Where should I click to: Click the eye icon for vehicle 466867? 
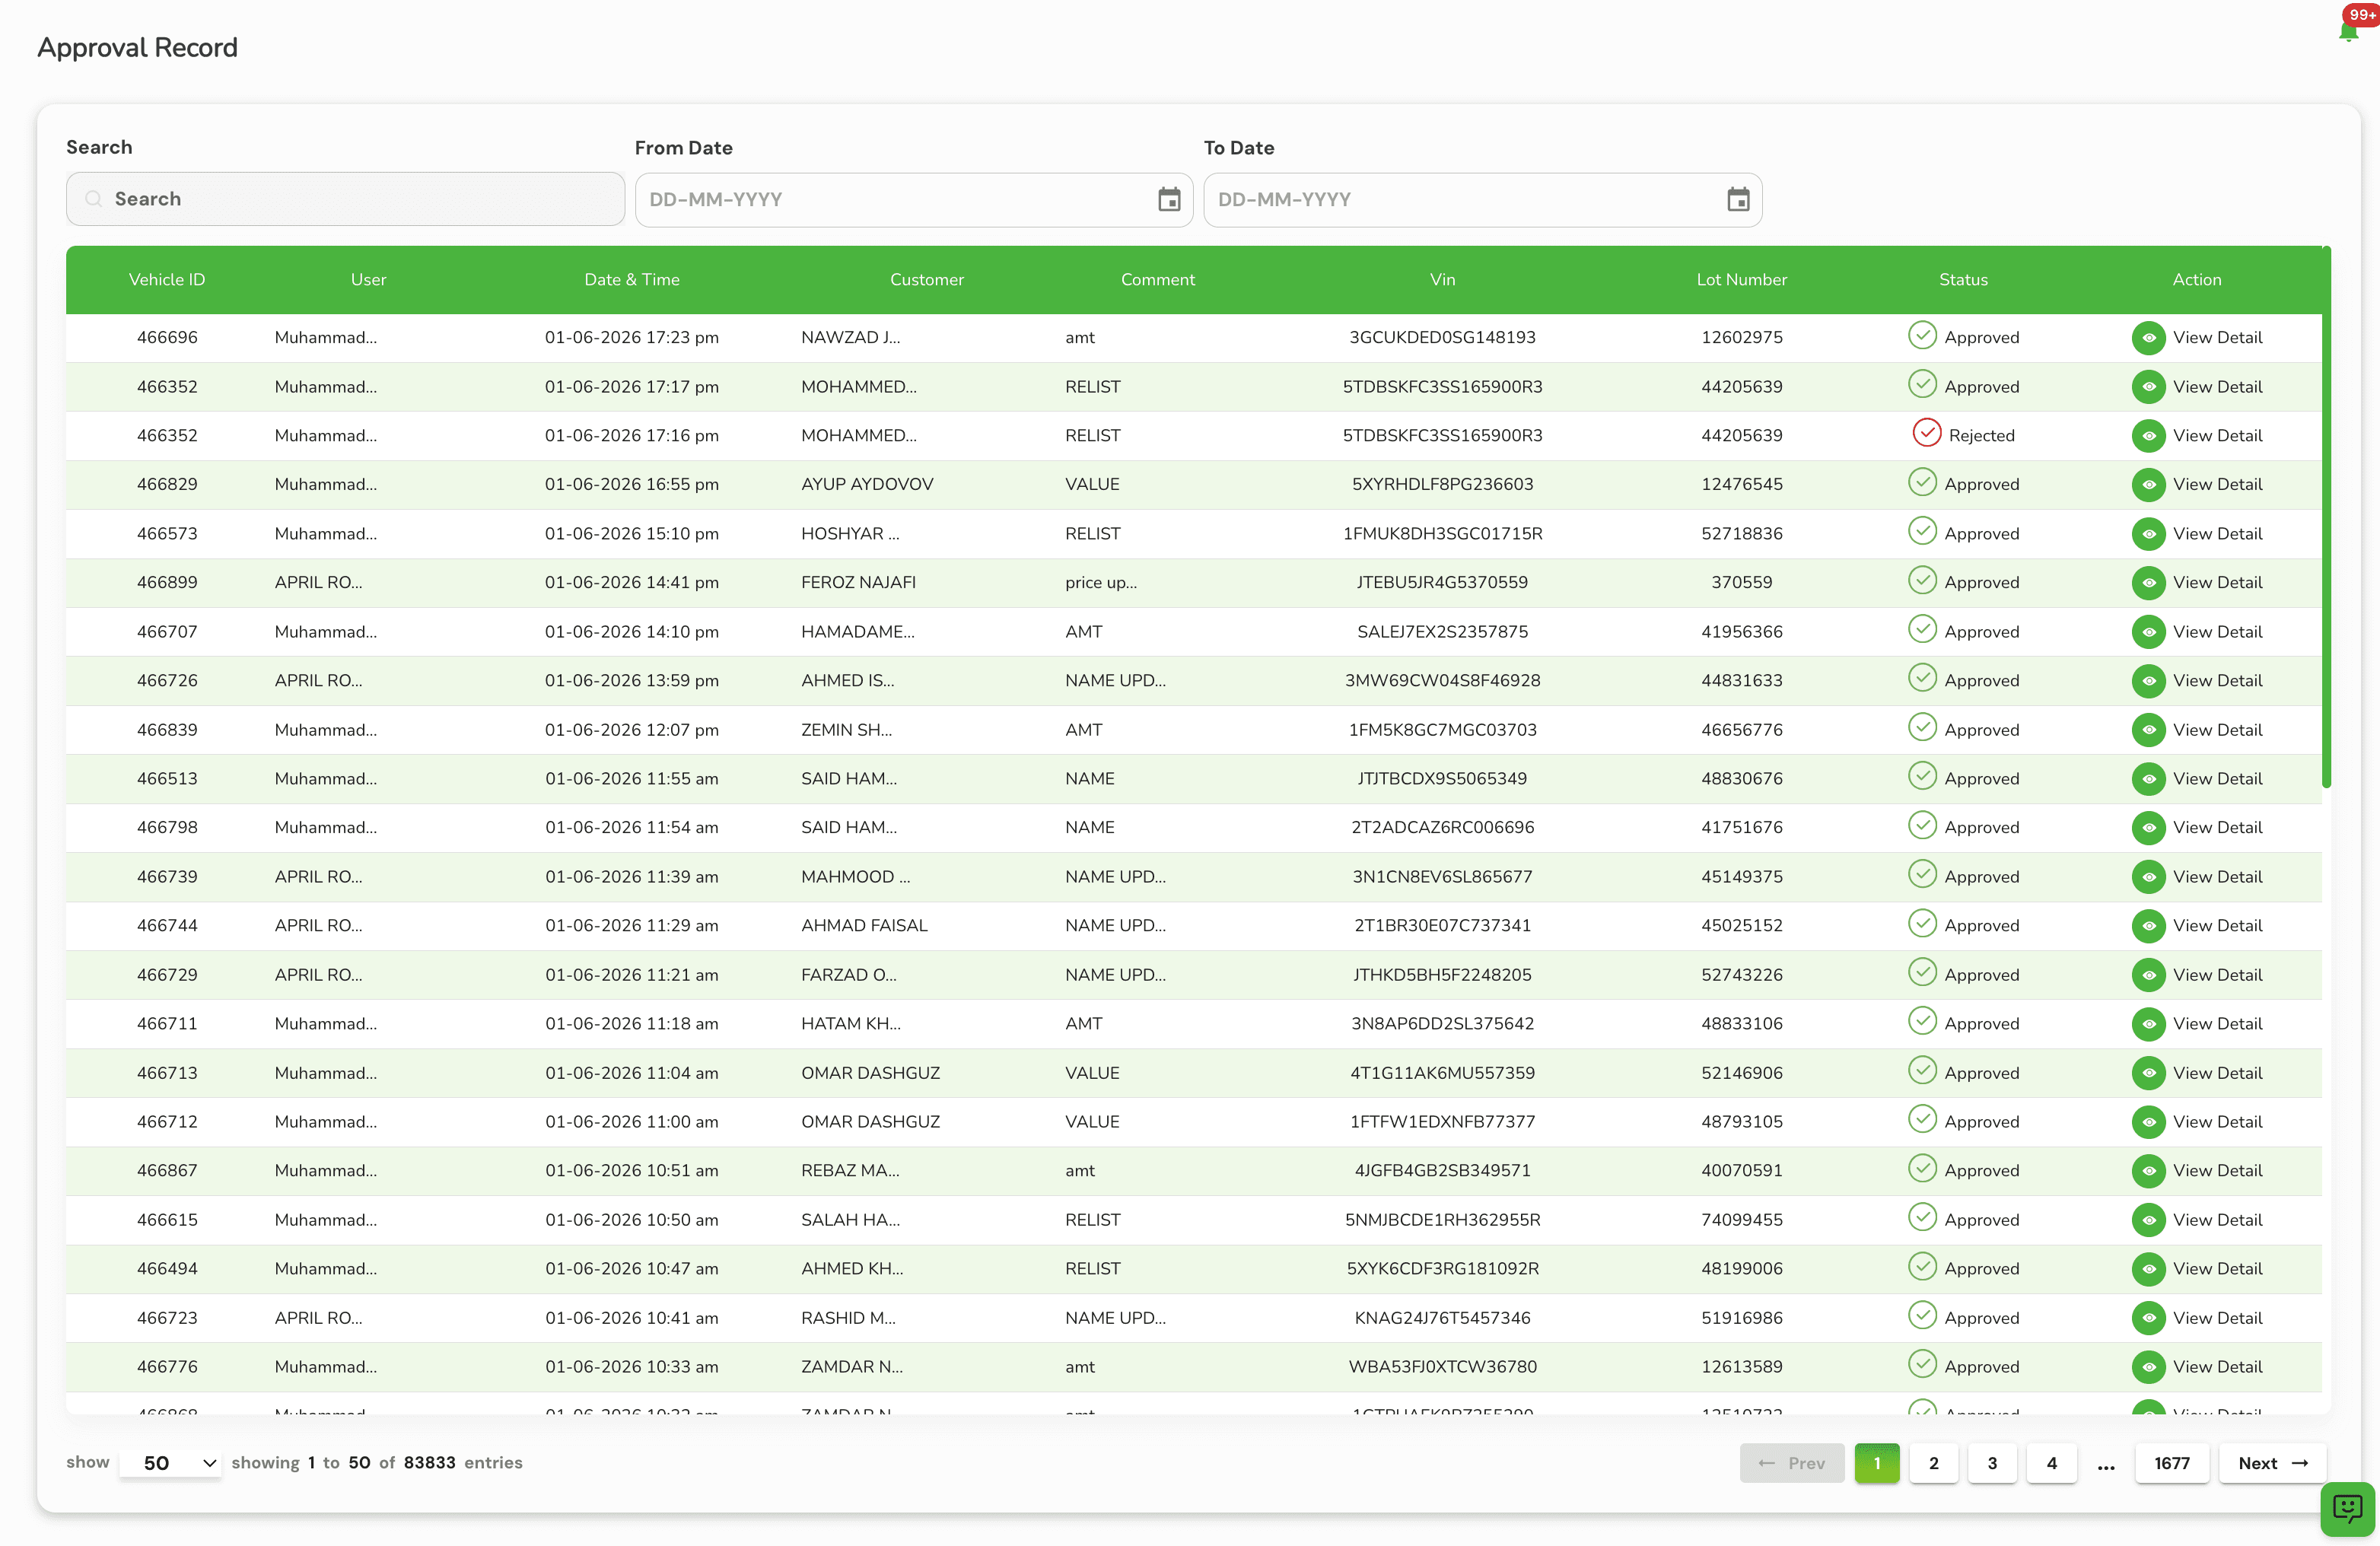(2149, 1171)
